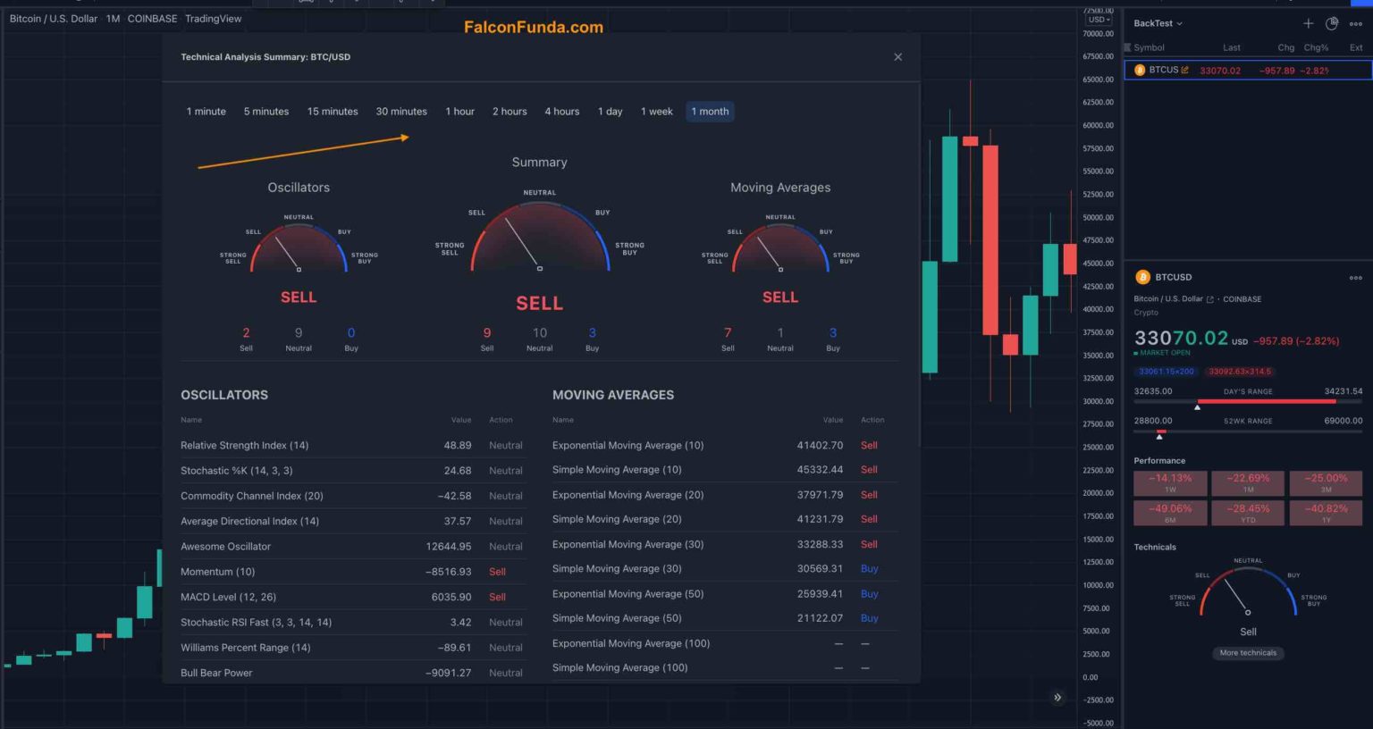The height and width of the screenshot is (729, 1373).
Task: Click the Day's Range bar
Action: coord(1248,402)
